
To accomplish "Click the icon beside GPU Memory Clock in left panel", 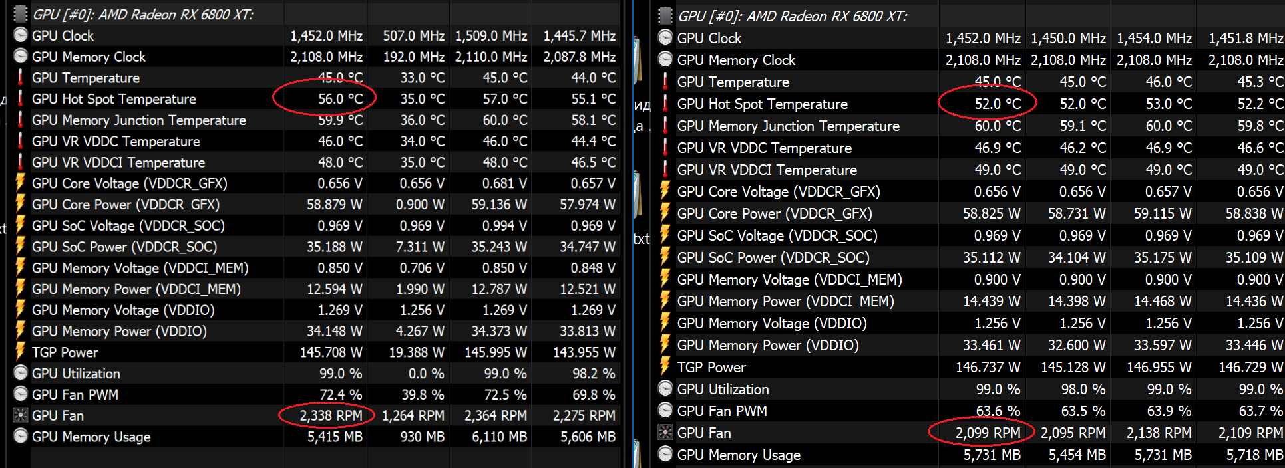I will pos(21,57).
